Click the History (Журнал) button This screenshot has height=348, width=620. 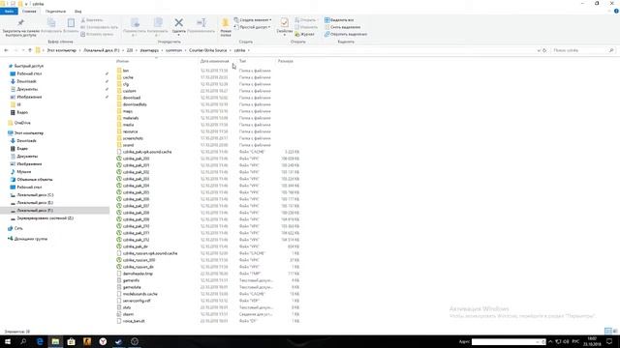pyautogui.click(x=304, y=35)
